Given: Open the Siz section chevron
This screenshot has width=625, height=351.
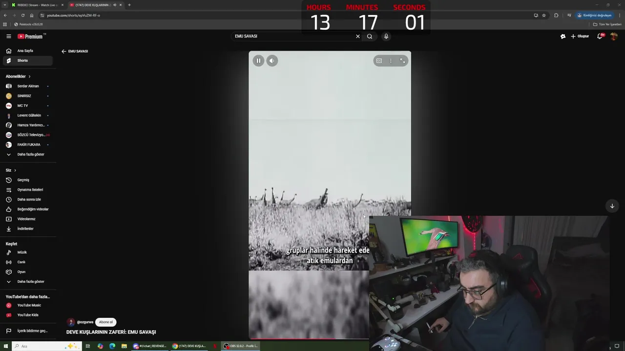Looking at the screenshot, I should pyautogui.click(x=15, y=170).
